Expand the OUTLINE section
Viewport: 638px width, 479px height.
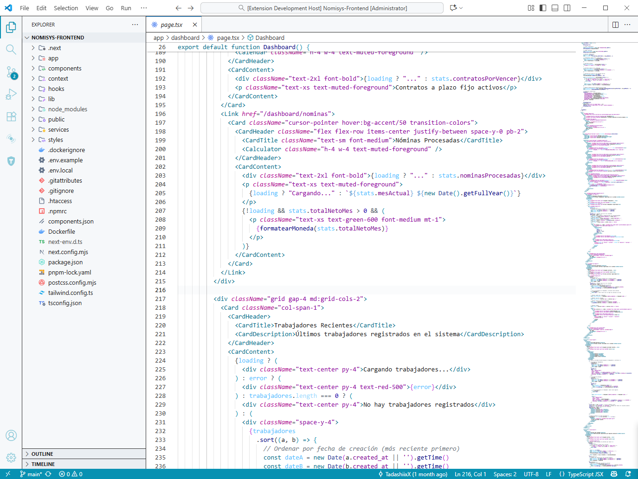point(84,454)
